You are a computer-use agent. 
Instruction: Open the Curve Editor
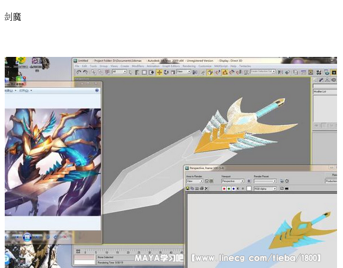pyautogui.click(x=303, y=72)
